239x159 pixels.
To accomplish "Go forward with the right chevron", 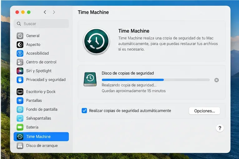I will coord(54,12).
